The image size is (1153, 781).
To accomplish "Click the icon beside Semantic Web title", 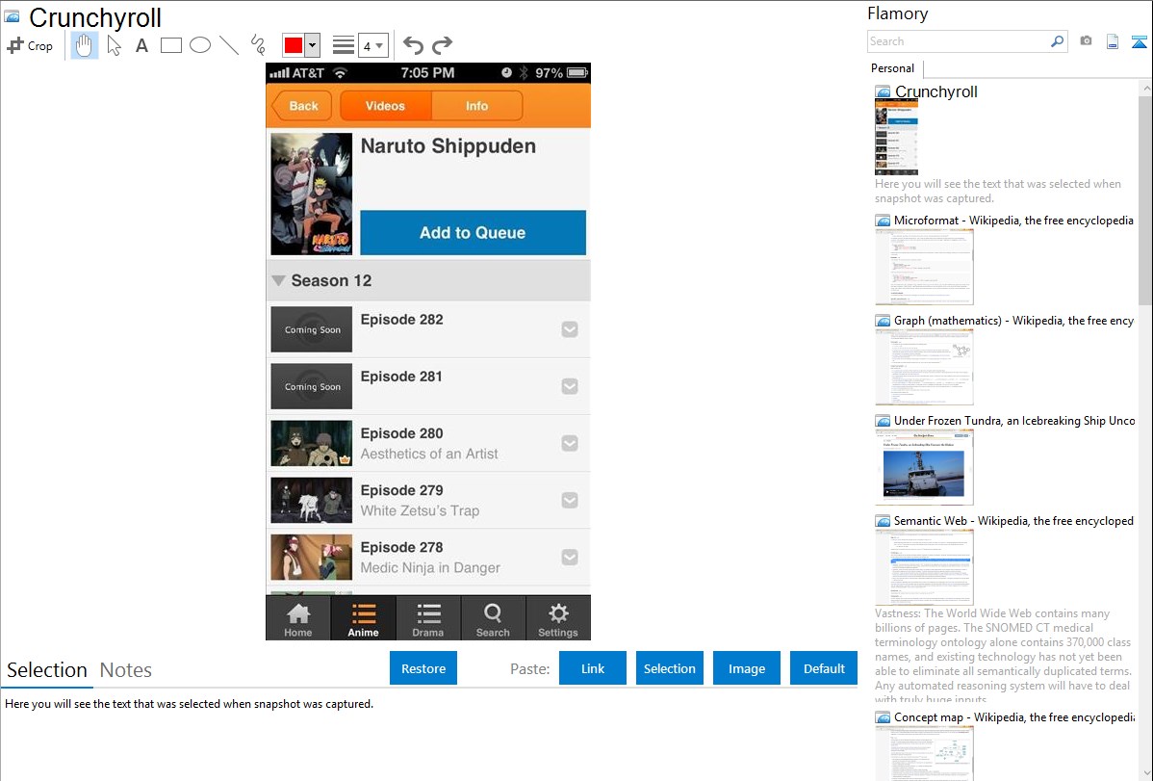I will (883, 521).
